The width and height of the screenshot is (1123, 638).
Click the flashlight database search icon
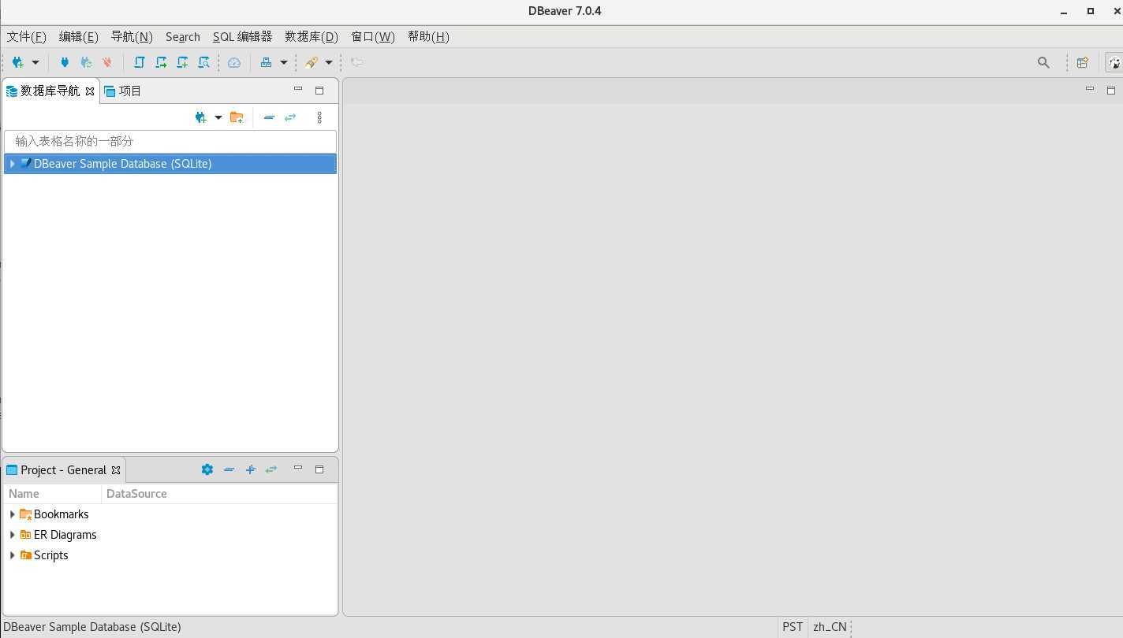[312, 62]
